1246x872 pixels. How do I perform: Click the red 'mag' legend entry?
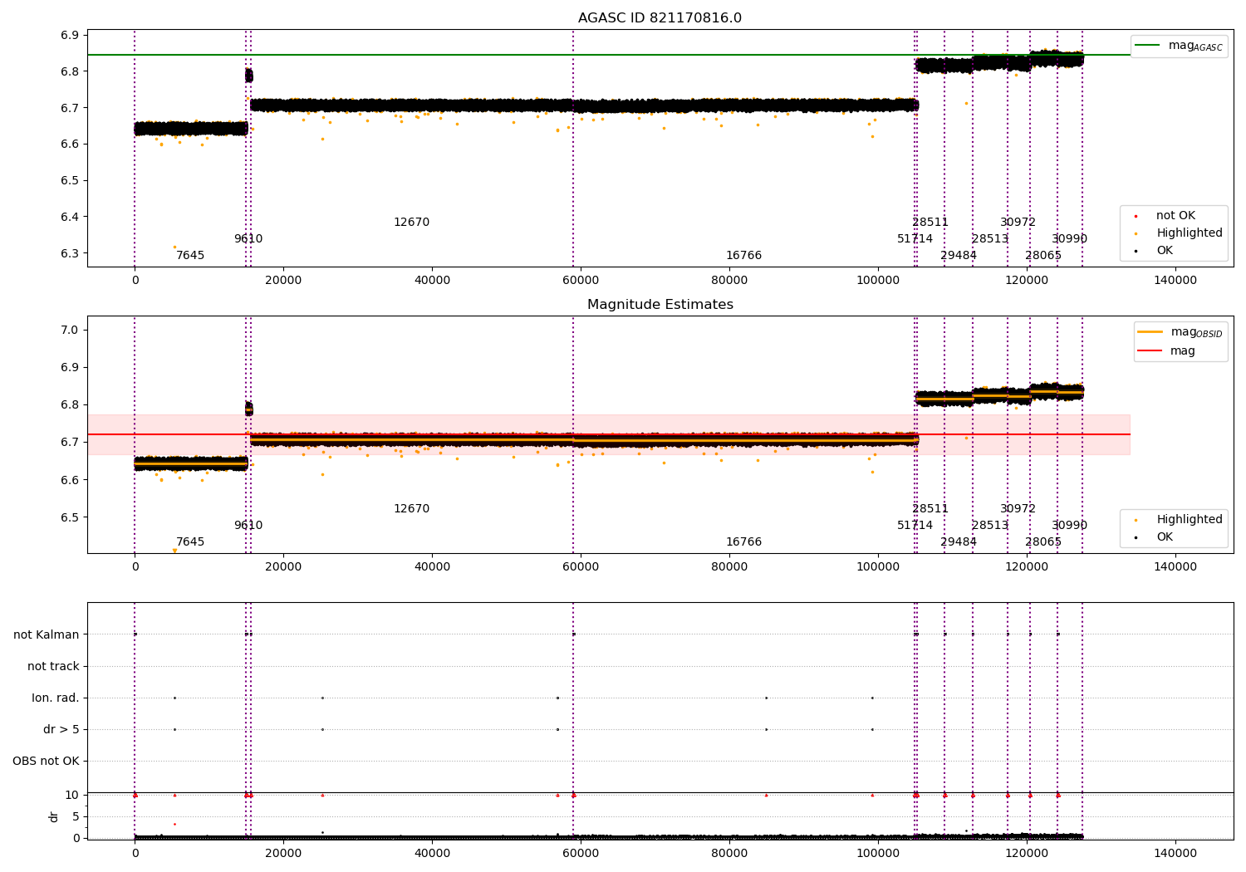[1166, 350]
